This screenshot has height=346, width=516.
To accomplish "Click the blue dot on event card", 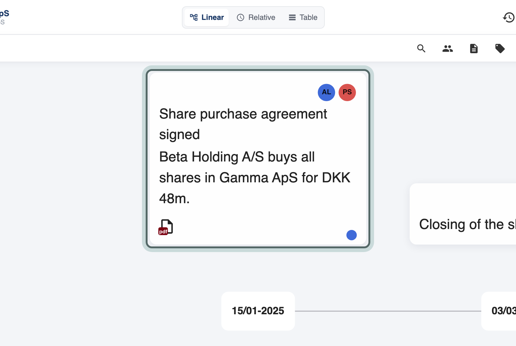I will 352,235.
